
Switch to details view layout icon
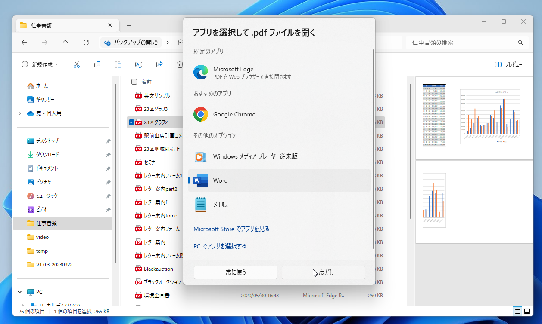click(x=517, y=311)
